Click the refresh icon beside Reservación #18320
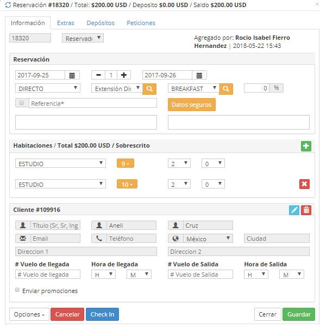 [x=8, y=5]
